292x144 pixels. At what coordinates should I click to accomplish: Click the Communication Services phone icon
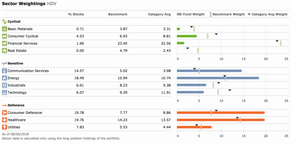coord(4,71)
